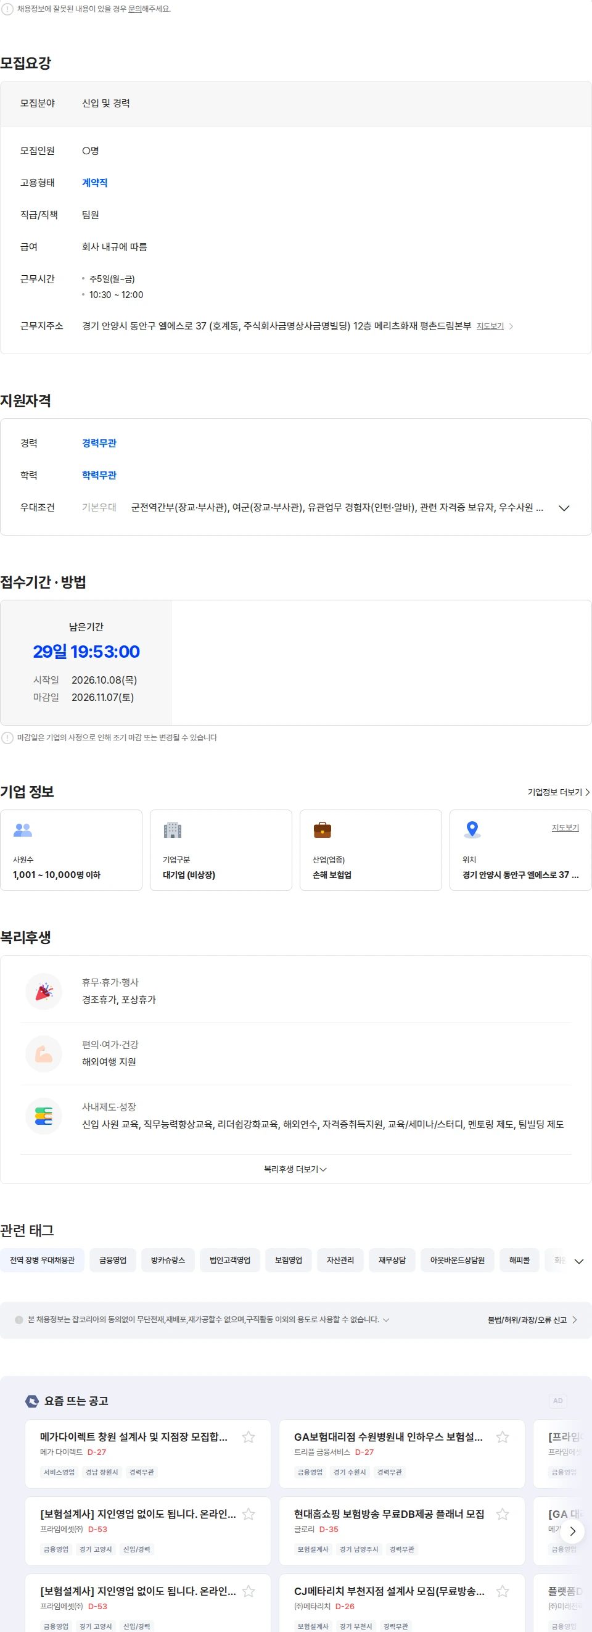Select the 아웃바운드상담원 tag
Screen dimensions: 592x1632
pyautogui.click(x=457, y=1260)
